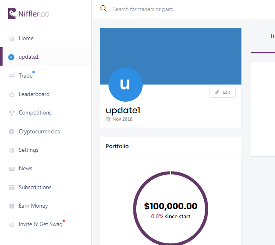Select the partially visible tab at right
The image size is (275, 245).
coord(272,36)
